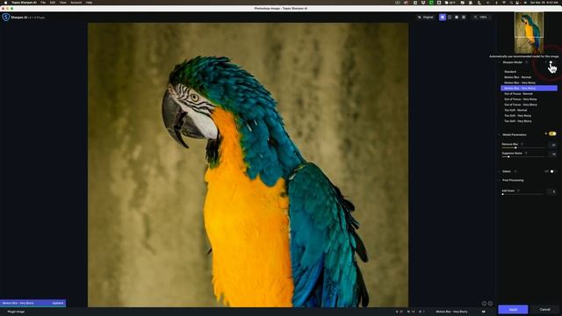The width and height of the screenshot is (562, 316).
Task: Click the Remove Blur value field
Action: (x=553, y=145)
